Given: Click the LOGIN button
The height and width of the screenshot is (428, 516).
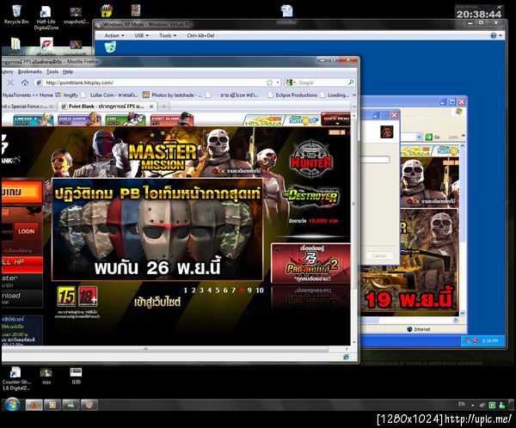Looking at the screenshot, I should pyautogui.click(x=26, y=231).
